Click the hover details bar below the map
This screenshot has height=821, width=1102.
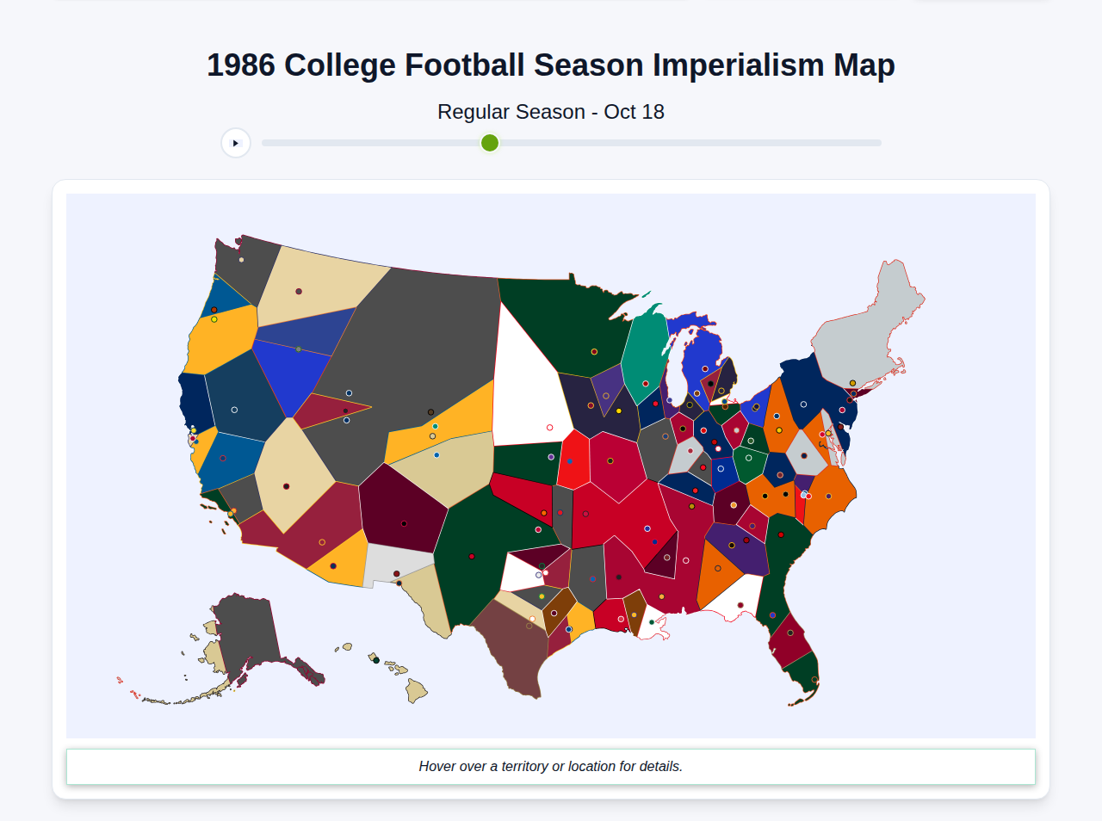click(x=551, y=766)
